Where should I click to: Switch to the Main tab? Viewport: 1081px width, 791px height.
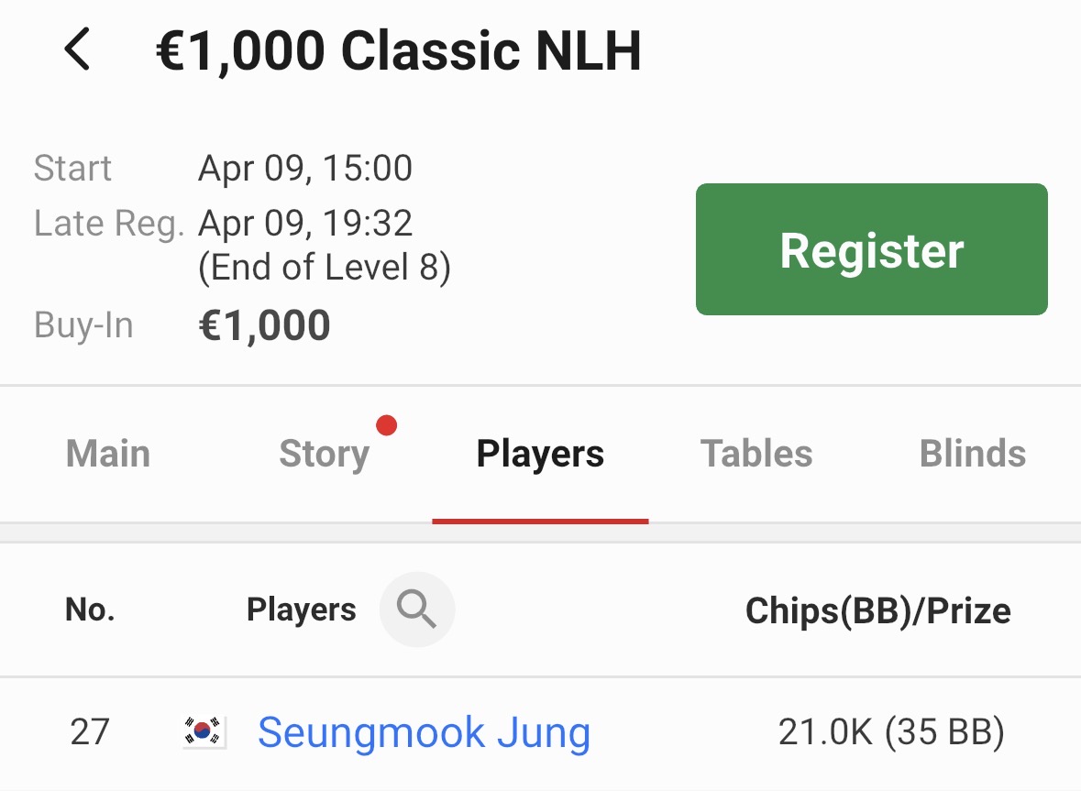click(108, 454)
